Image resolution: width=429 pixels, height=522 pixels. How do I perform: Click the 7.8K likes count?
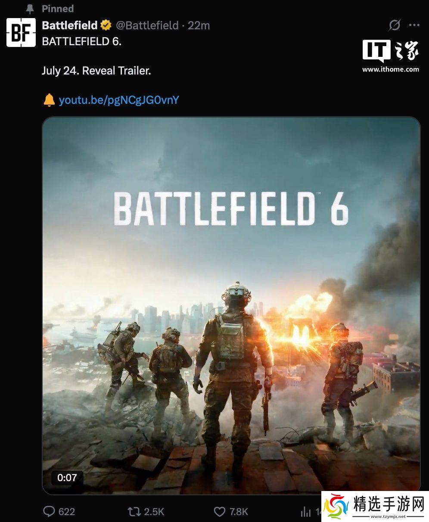[239, 512]
